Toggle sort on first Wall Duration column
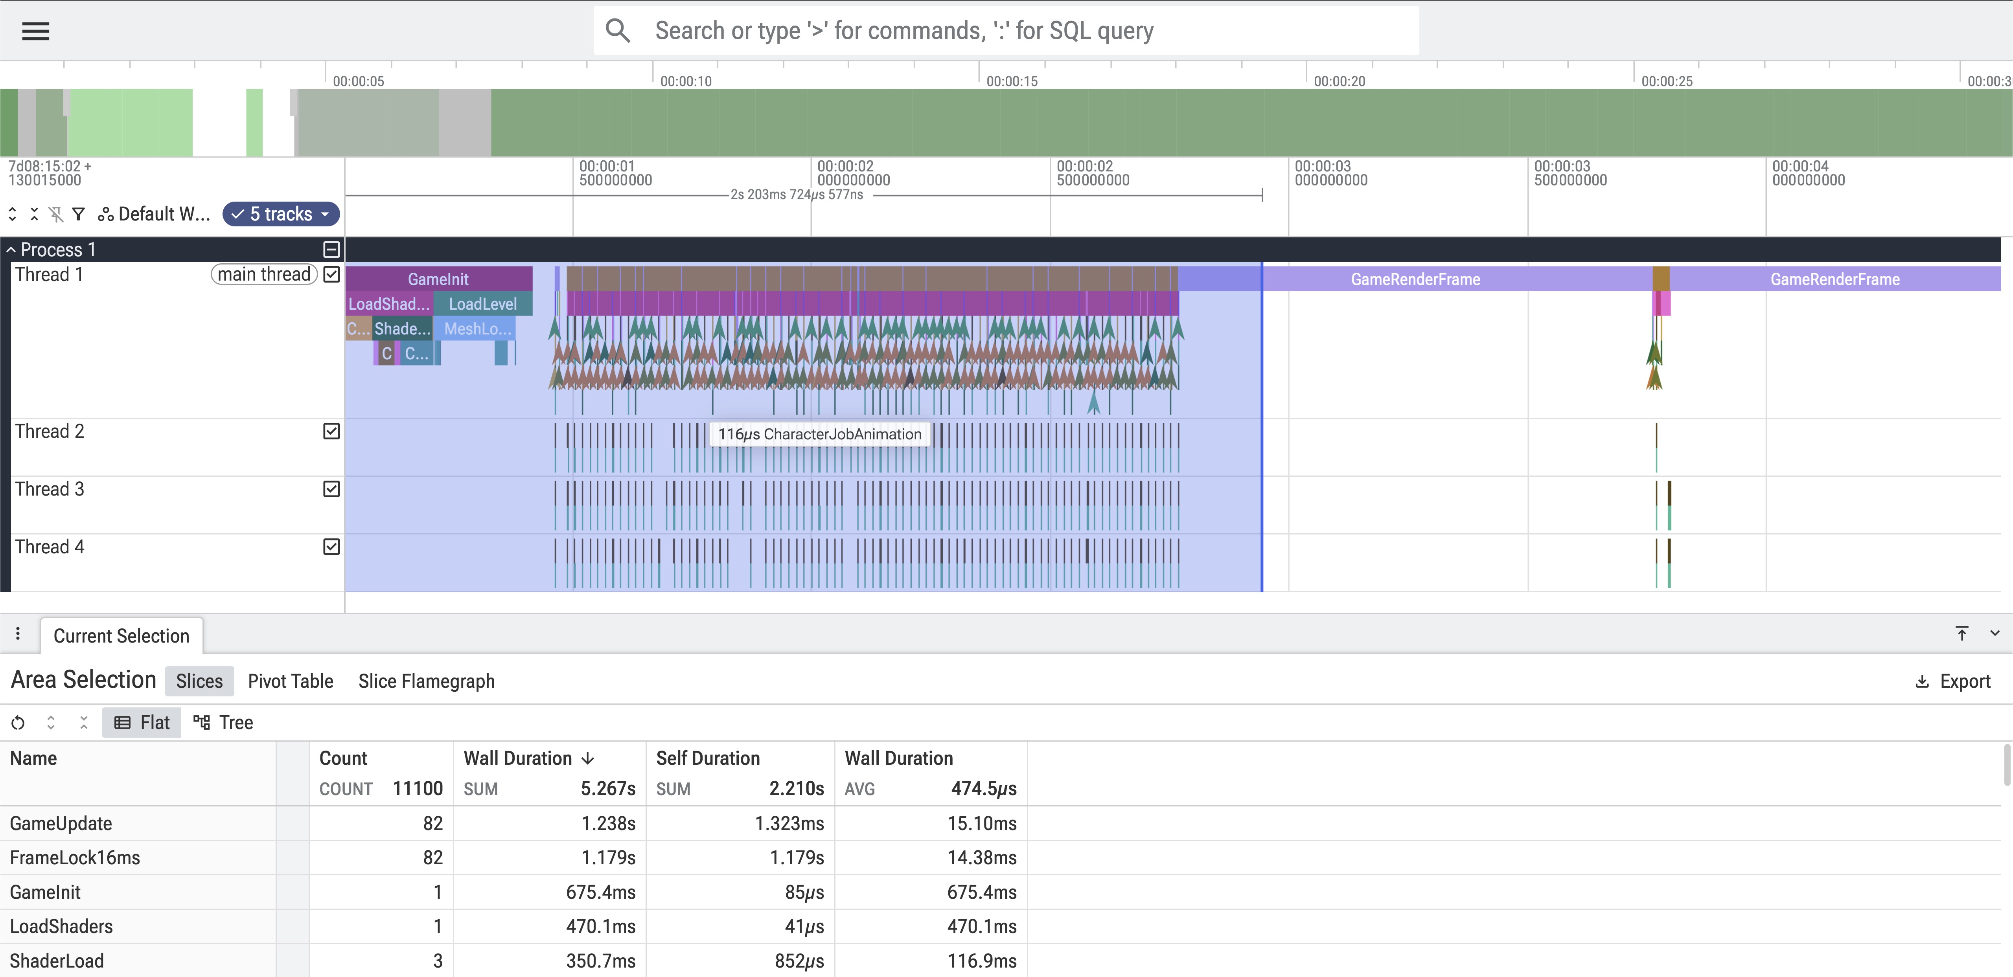Screen dimensions: 2013x977 (529, 758)
